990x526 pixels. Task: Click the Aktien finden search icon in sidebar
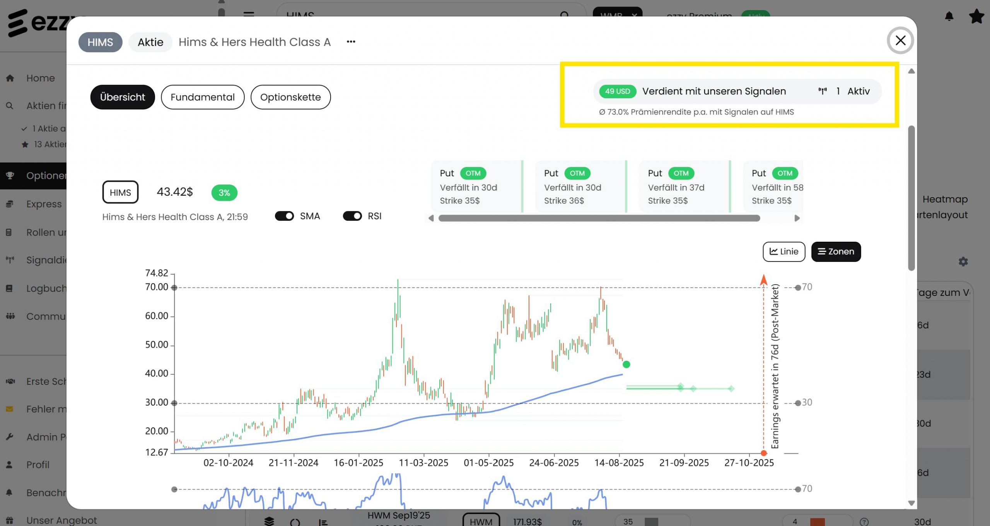pyautogui.click(x=10, y=106)
